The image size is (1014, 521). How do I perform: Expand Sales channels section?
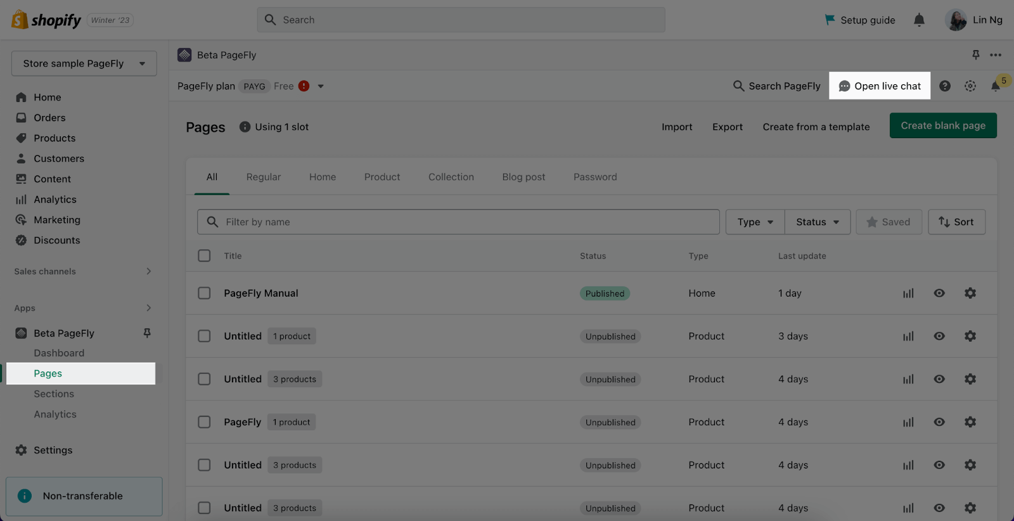[149, 271]
